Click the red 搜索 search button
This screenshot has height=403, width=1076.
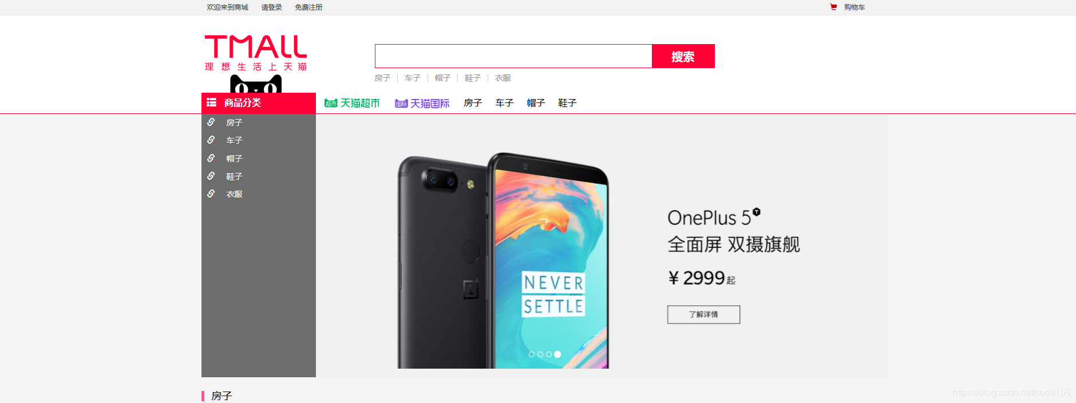pyautogui.click(x=683, y=56)
